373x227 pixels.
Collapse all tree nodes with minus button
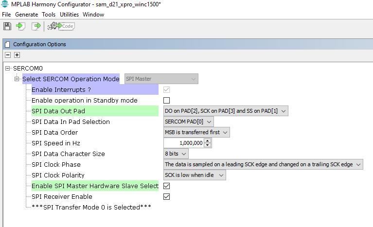pos(8,55)
